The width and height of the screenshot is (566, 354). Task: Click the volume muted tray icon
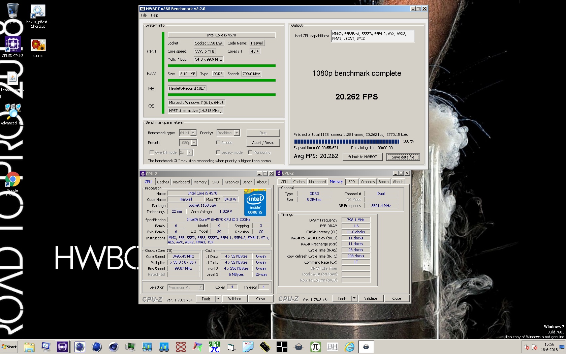click(527, 347)
